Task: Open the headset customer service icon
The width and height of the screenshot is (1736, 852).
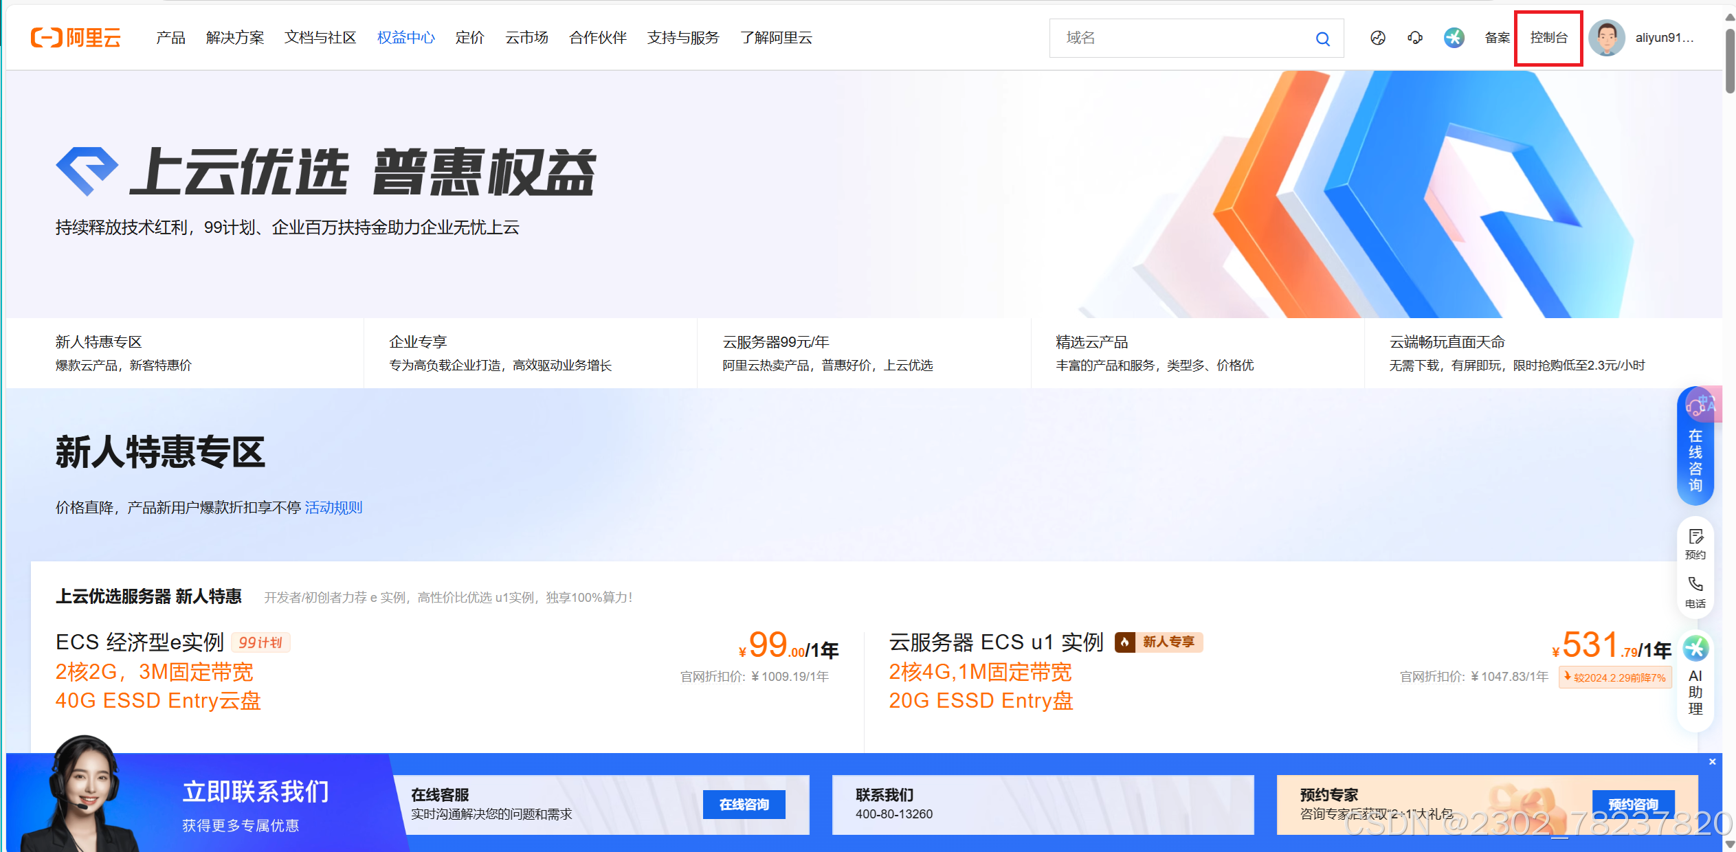Action: [1415, 38]
